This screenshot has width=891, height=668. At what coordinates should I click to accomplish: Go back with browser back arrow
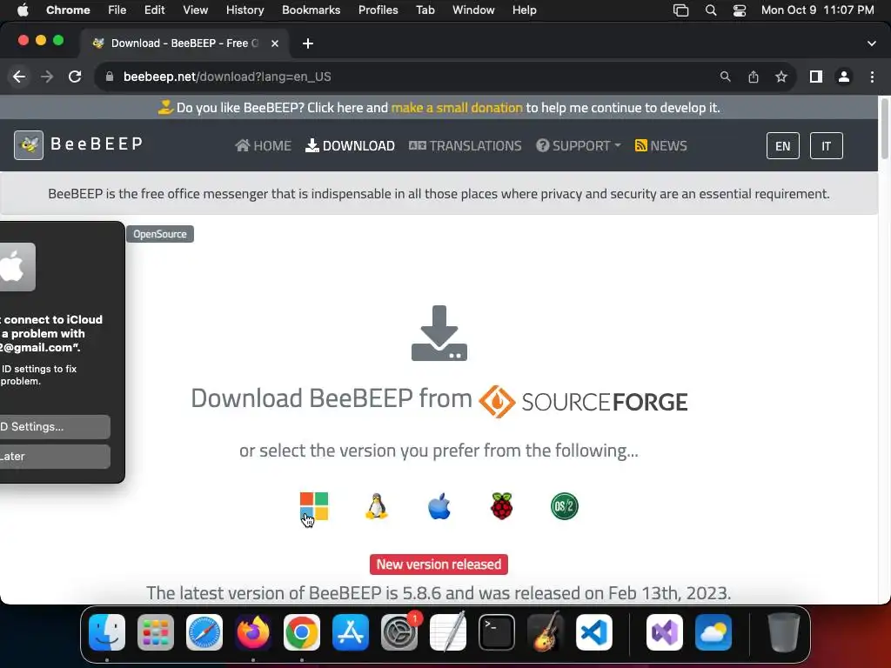(19, 77)
